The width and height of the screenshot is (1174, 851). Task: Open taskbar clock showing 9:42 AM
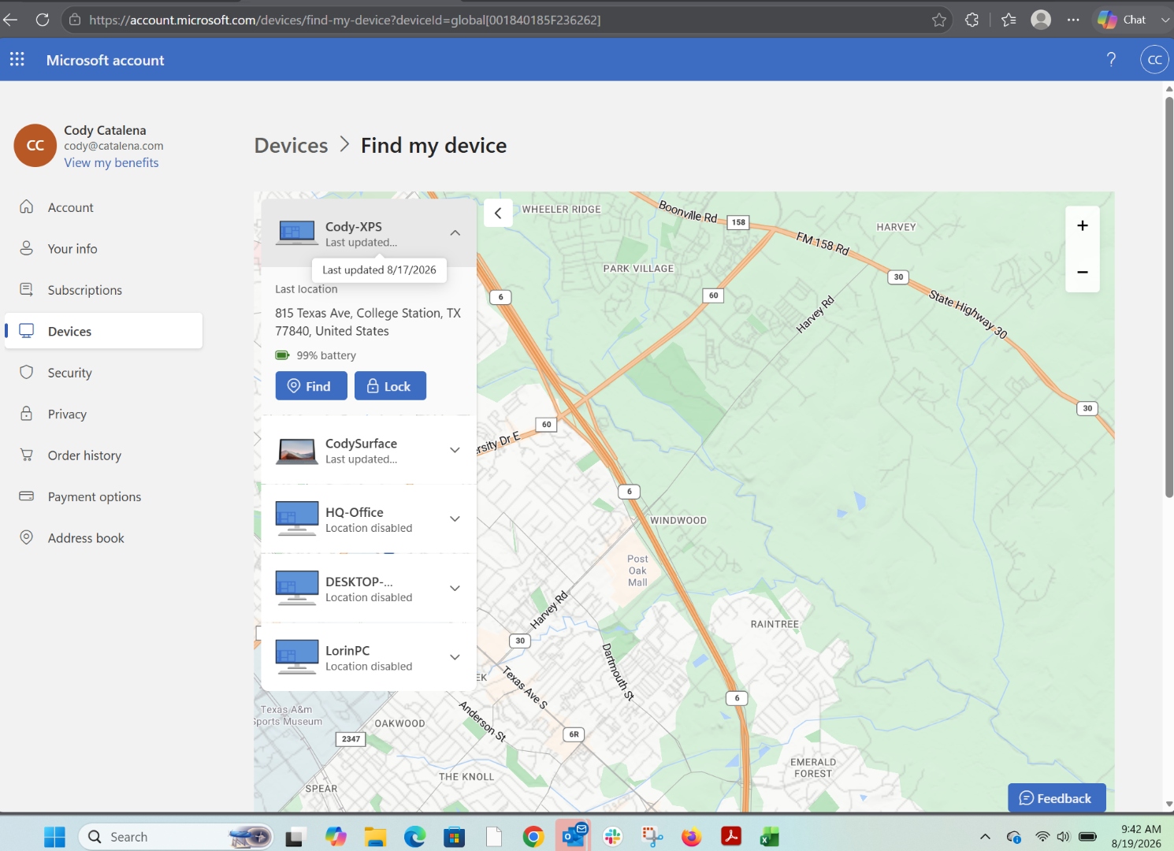click(x=1136, y=836)
